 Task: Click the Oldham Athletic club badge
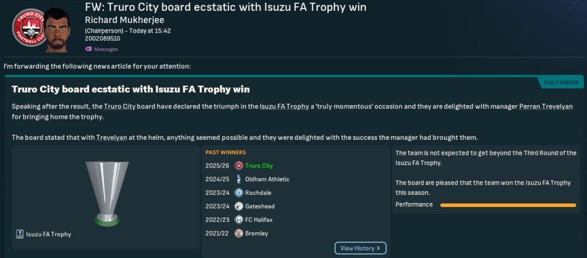[239, 179]
